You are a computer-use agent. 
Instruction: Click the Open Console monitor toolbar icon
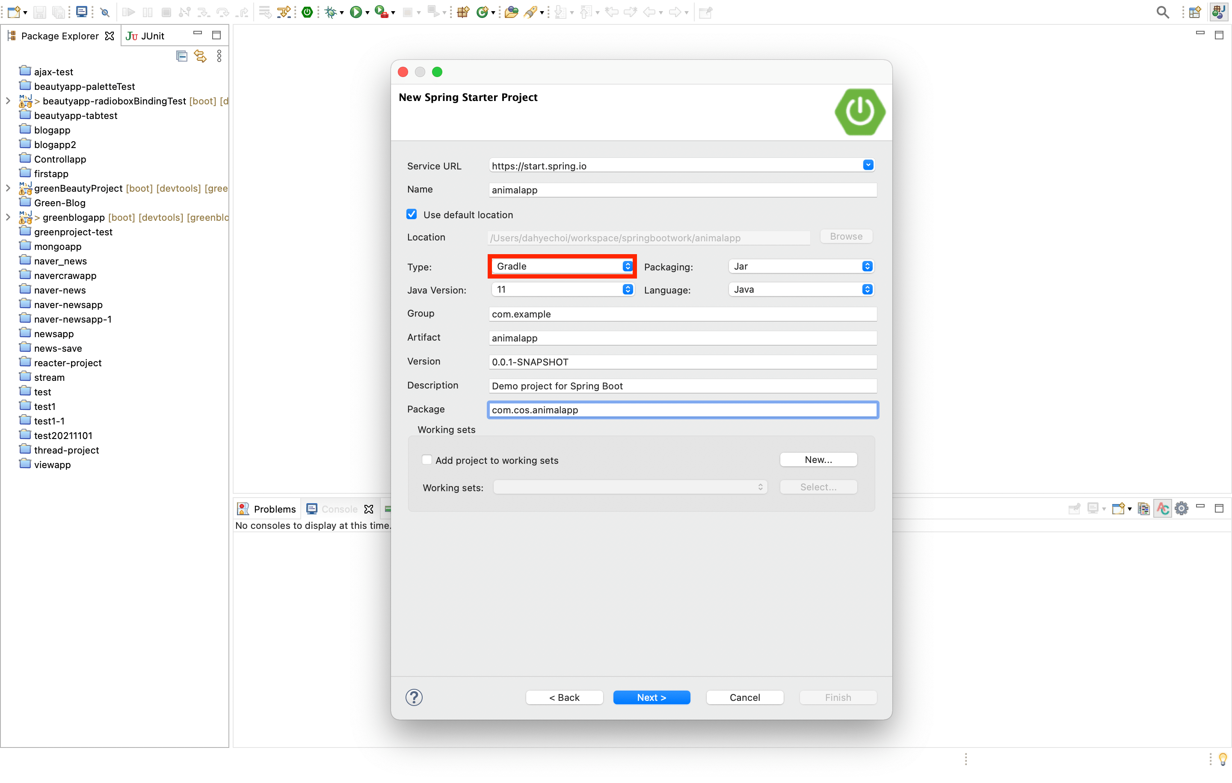click(81, 12)
